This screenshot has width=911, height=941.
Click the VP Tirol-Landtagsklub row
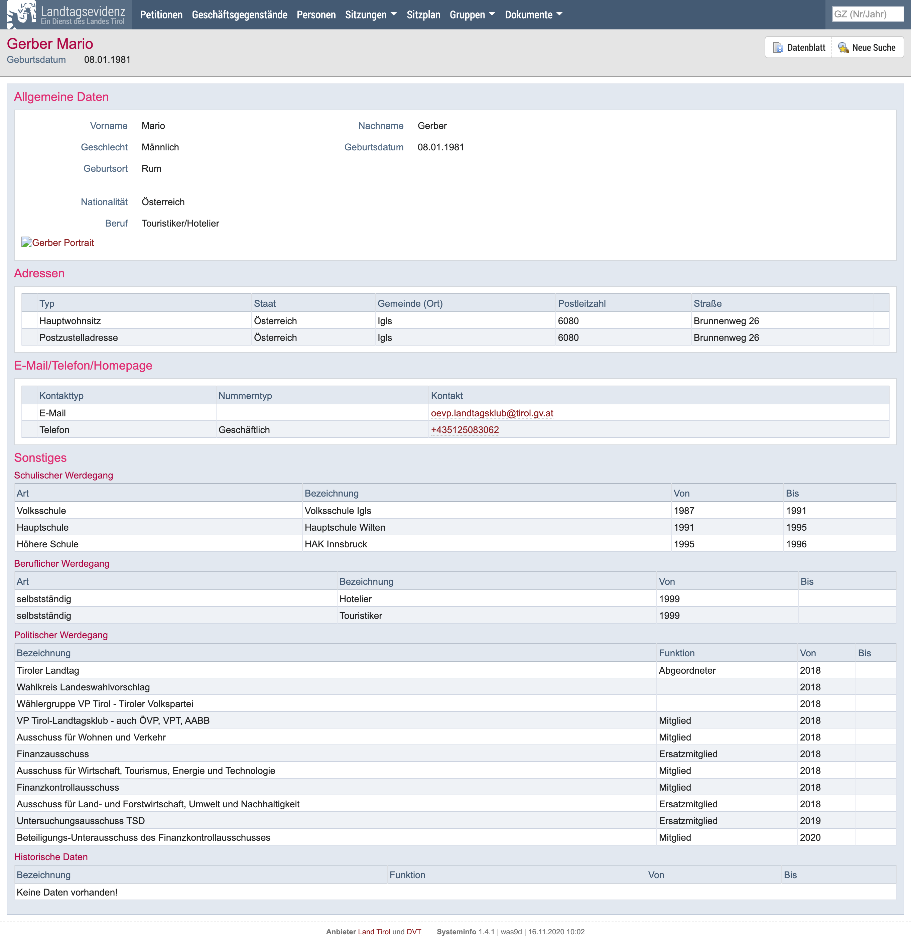[455, 721]
